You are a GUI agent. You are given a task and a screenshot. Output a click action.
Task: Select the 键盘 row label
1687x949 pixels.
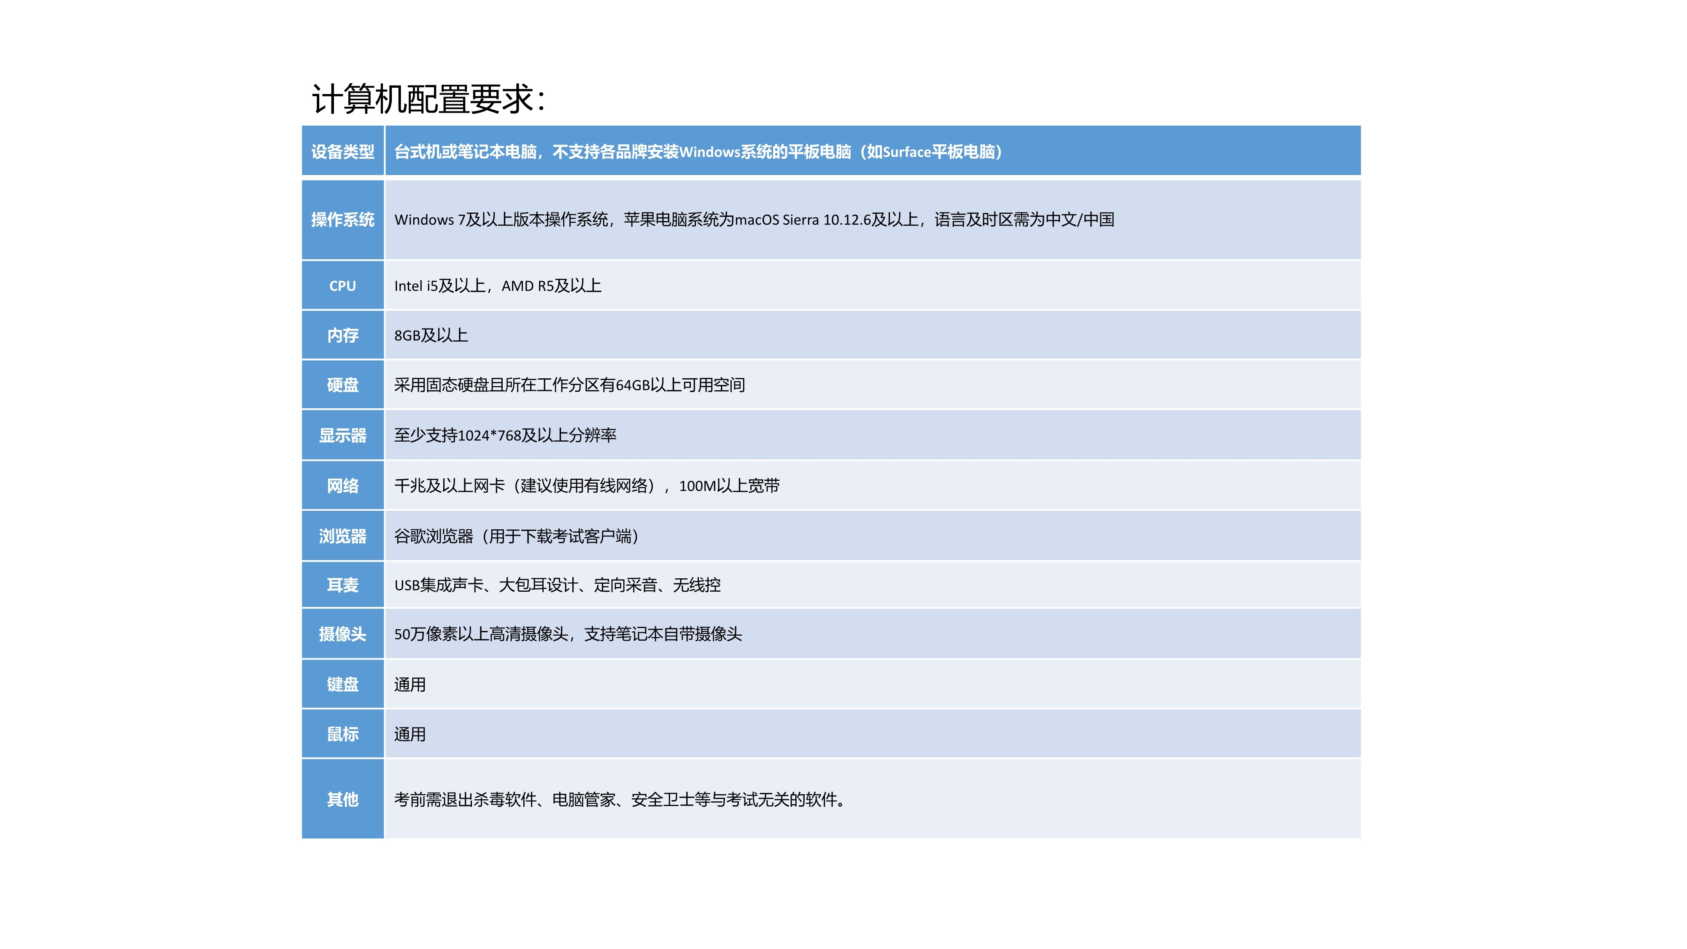(342, 685)
